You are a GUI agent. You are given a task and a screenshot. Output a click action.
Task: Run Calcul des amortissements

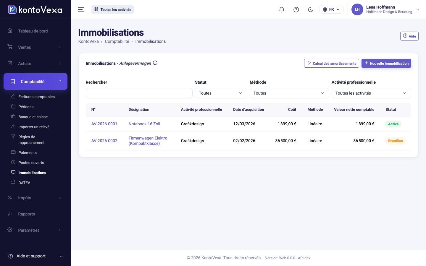click(x=332, y=63)
